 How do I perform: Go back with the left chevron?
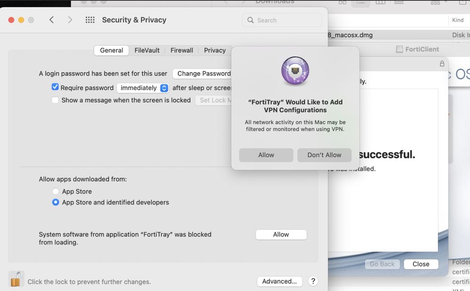tap(52, 20)
